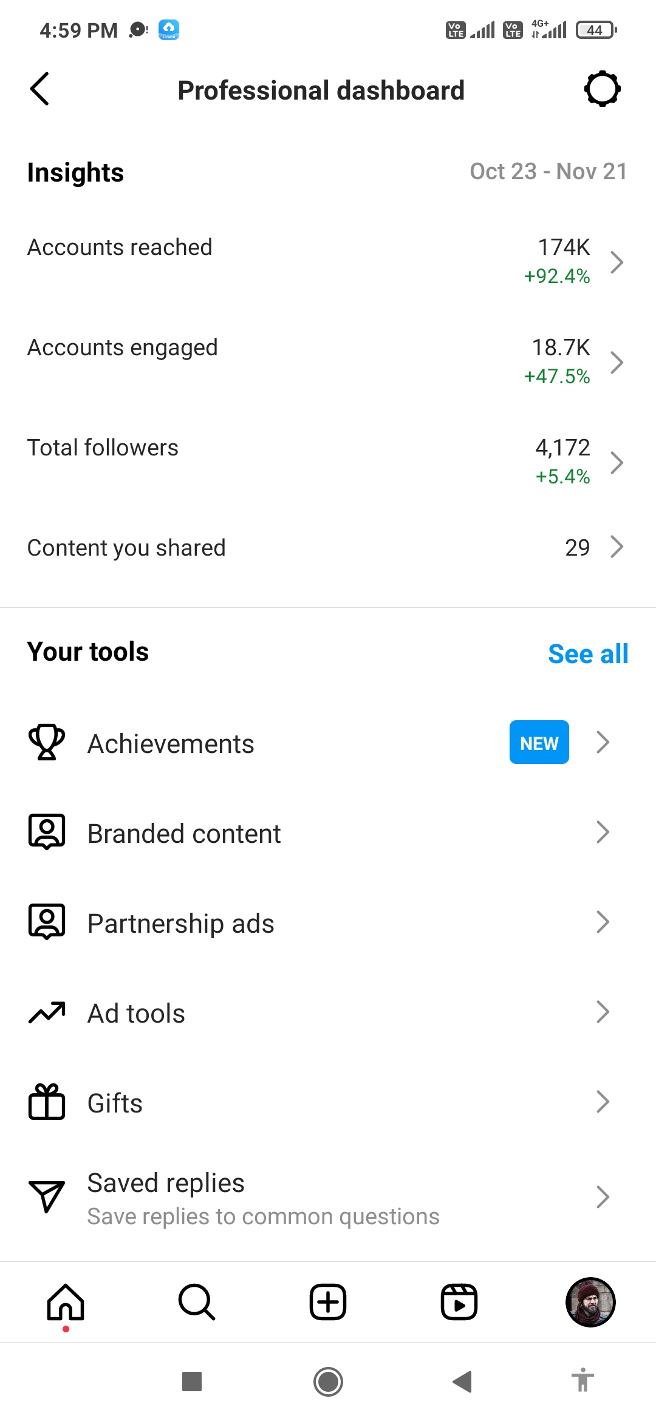This screenshot has width=656, height=1421.
Task: Select the Saved replies paper-plane icon
Action: click(x=47, y=1196)
